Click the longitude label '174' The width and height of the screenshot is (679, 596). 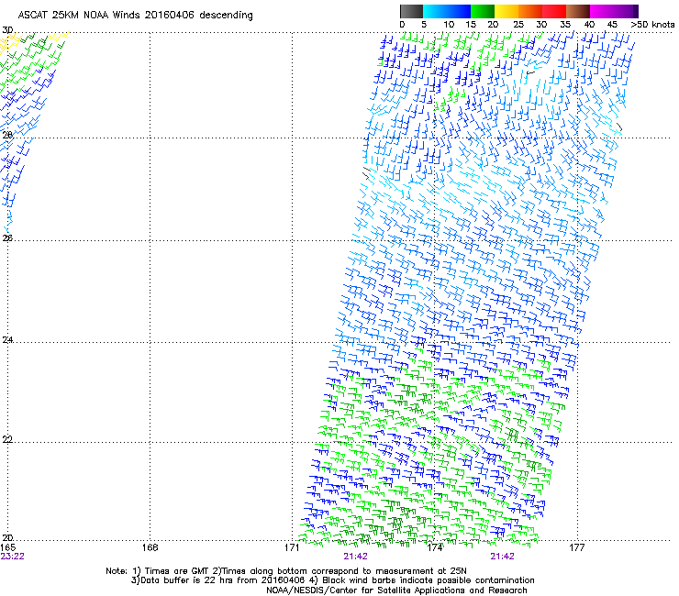[x=434, y=547]
